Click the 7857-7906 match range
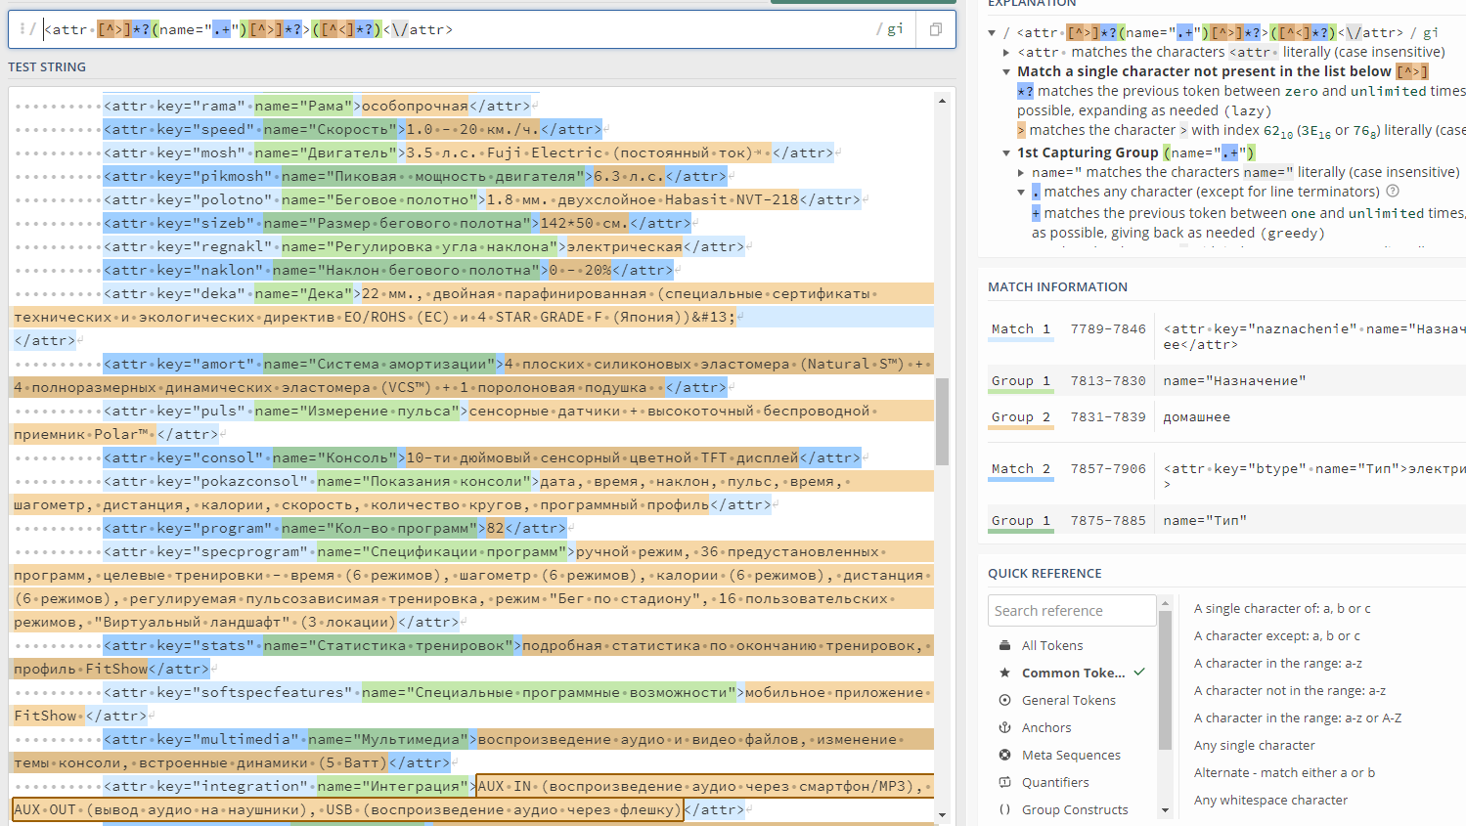This screenshot has height=826, width=1466. pos(1107,469)
